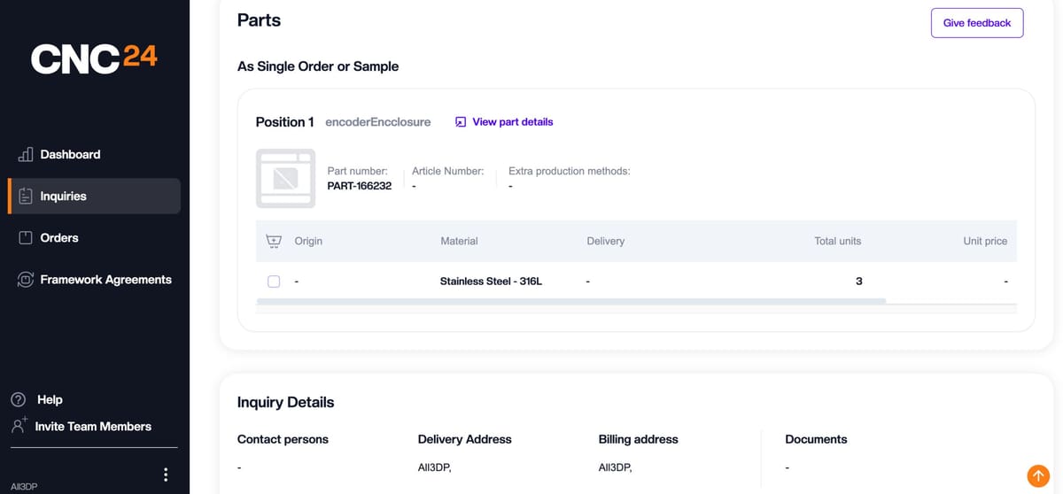Viewport: 1063px width, 494px height.
Task: Click the orange scroll-to-top arrow button
Action: coord(1038,475)
